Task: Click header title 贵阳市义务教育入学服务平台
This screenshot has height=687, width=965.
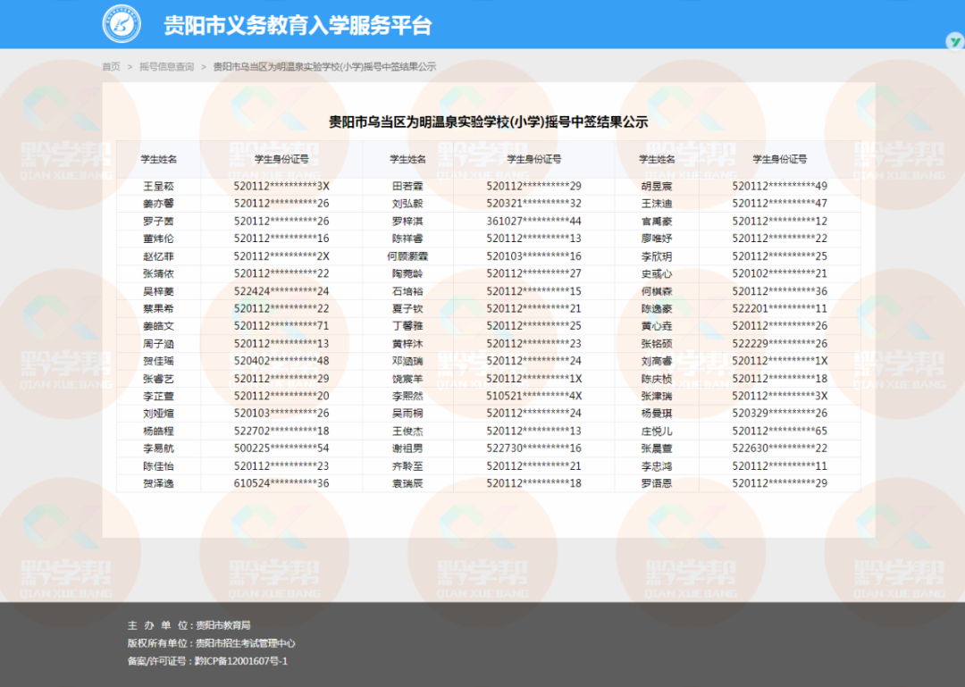Action: [x=298, y=25]
